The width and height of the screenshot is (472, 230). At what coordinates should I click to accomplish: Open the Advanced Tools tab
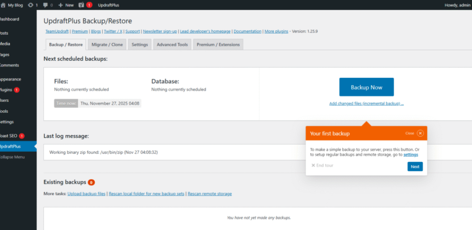click(x=172, y=44)
